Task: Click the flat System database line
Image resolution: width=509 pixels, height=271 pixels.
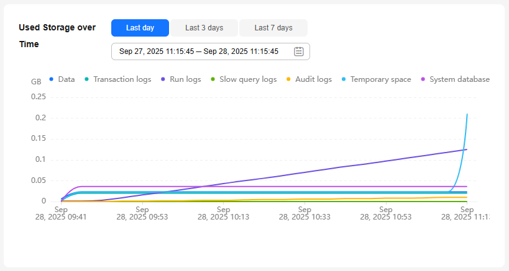Action: [x=249, y=186]
